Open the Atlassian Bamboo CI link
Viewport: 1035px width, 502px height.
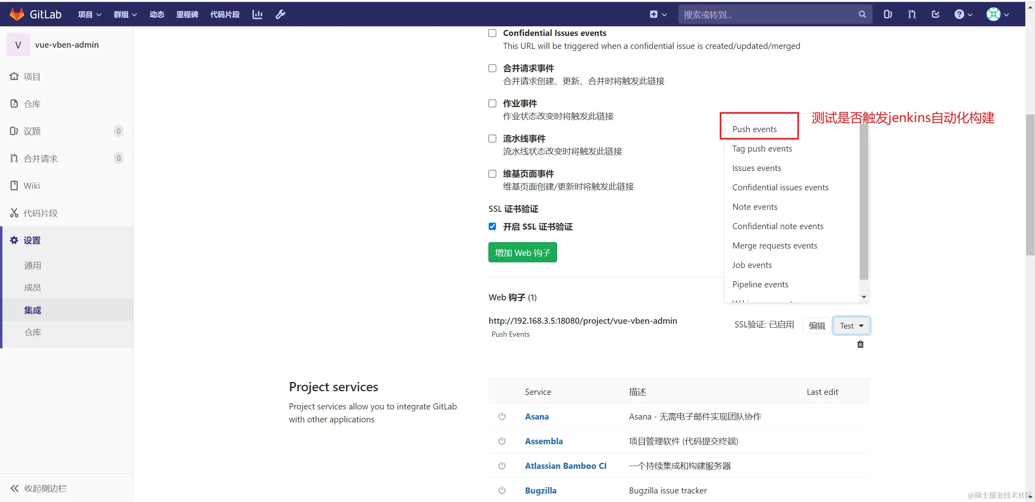[565, 466]
